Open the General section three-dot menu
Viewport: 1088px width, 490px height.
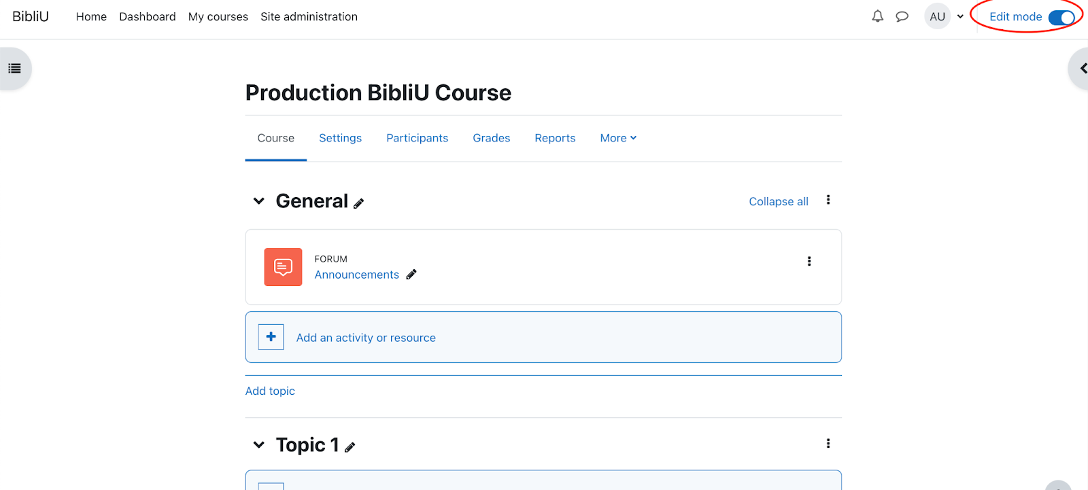[x=828, y=200]
